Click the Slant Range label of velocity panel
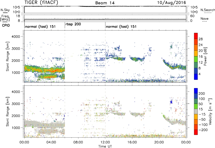 [8, 111]
